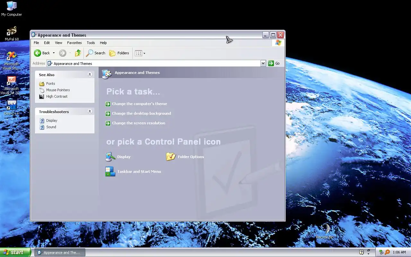Click the Windows flag logo in menu bar
411x257 pixels.
(x=278, y=43)
